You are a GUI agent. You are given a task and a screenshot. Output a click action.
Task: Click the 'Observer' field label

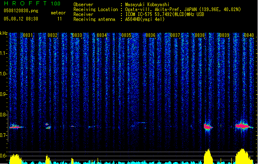click(83, 5)
